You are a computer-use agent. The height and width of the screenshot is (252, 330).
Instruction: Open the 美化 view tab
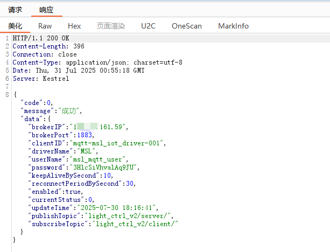(x=15, y=26)
